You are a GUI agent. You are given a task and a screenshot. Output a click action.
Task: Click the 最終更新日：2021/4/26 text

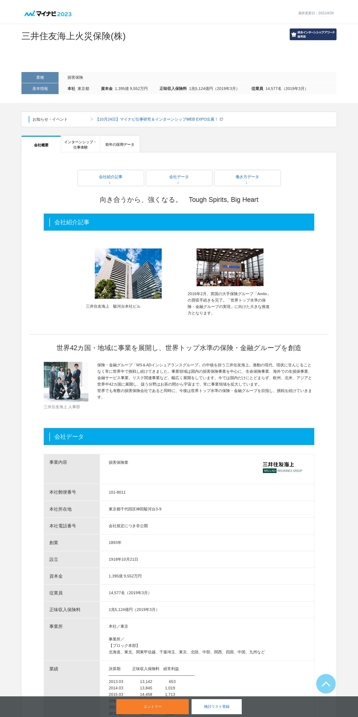[316, 13]
